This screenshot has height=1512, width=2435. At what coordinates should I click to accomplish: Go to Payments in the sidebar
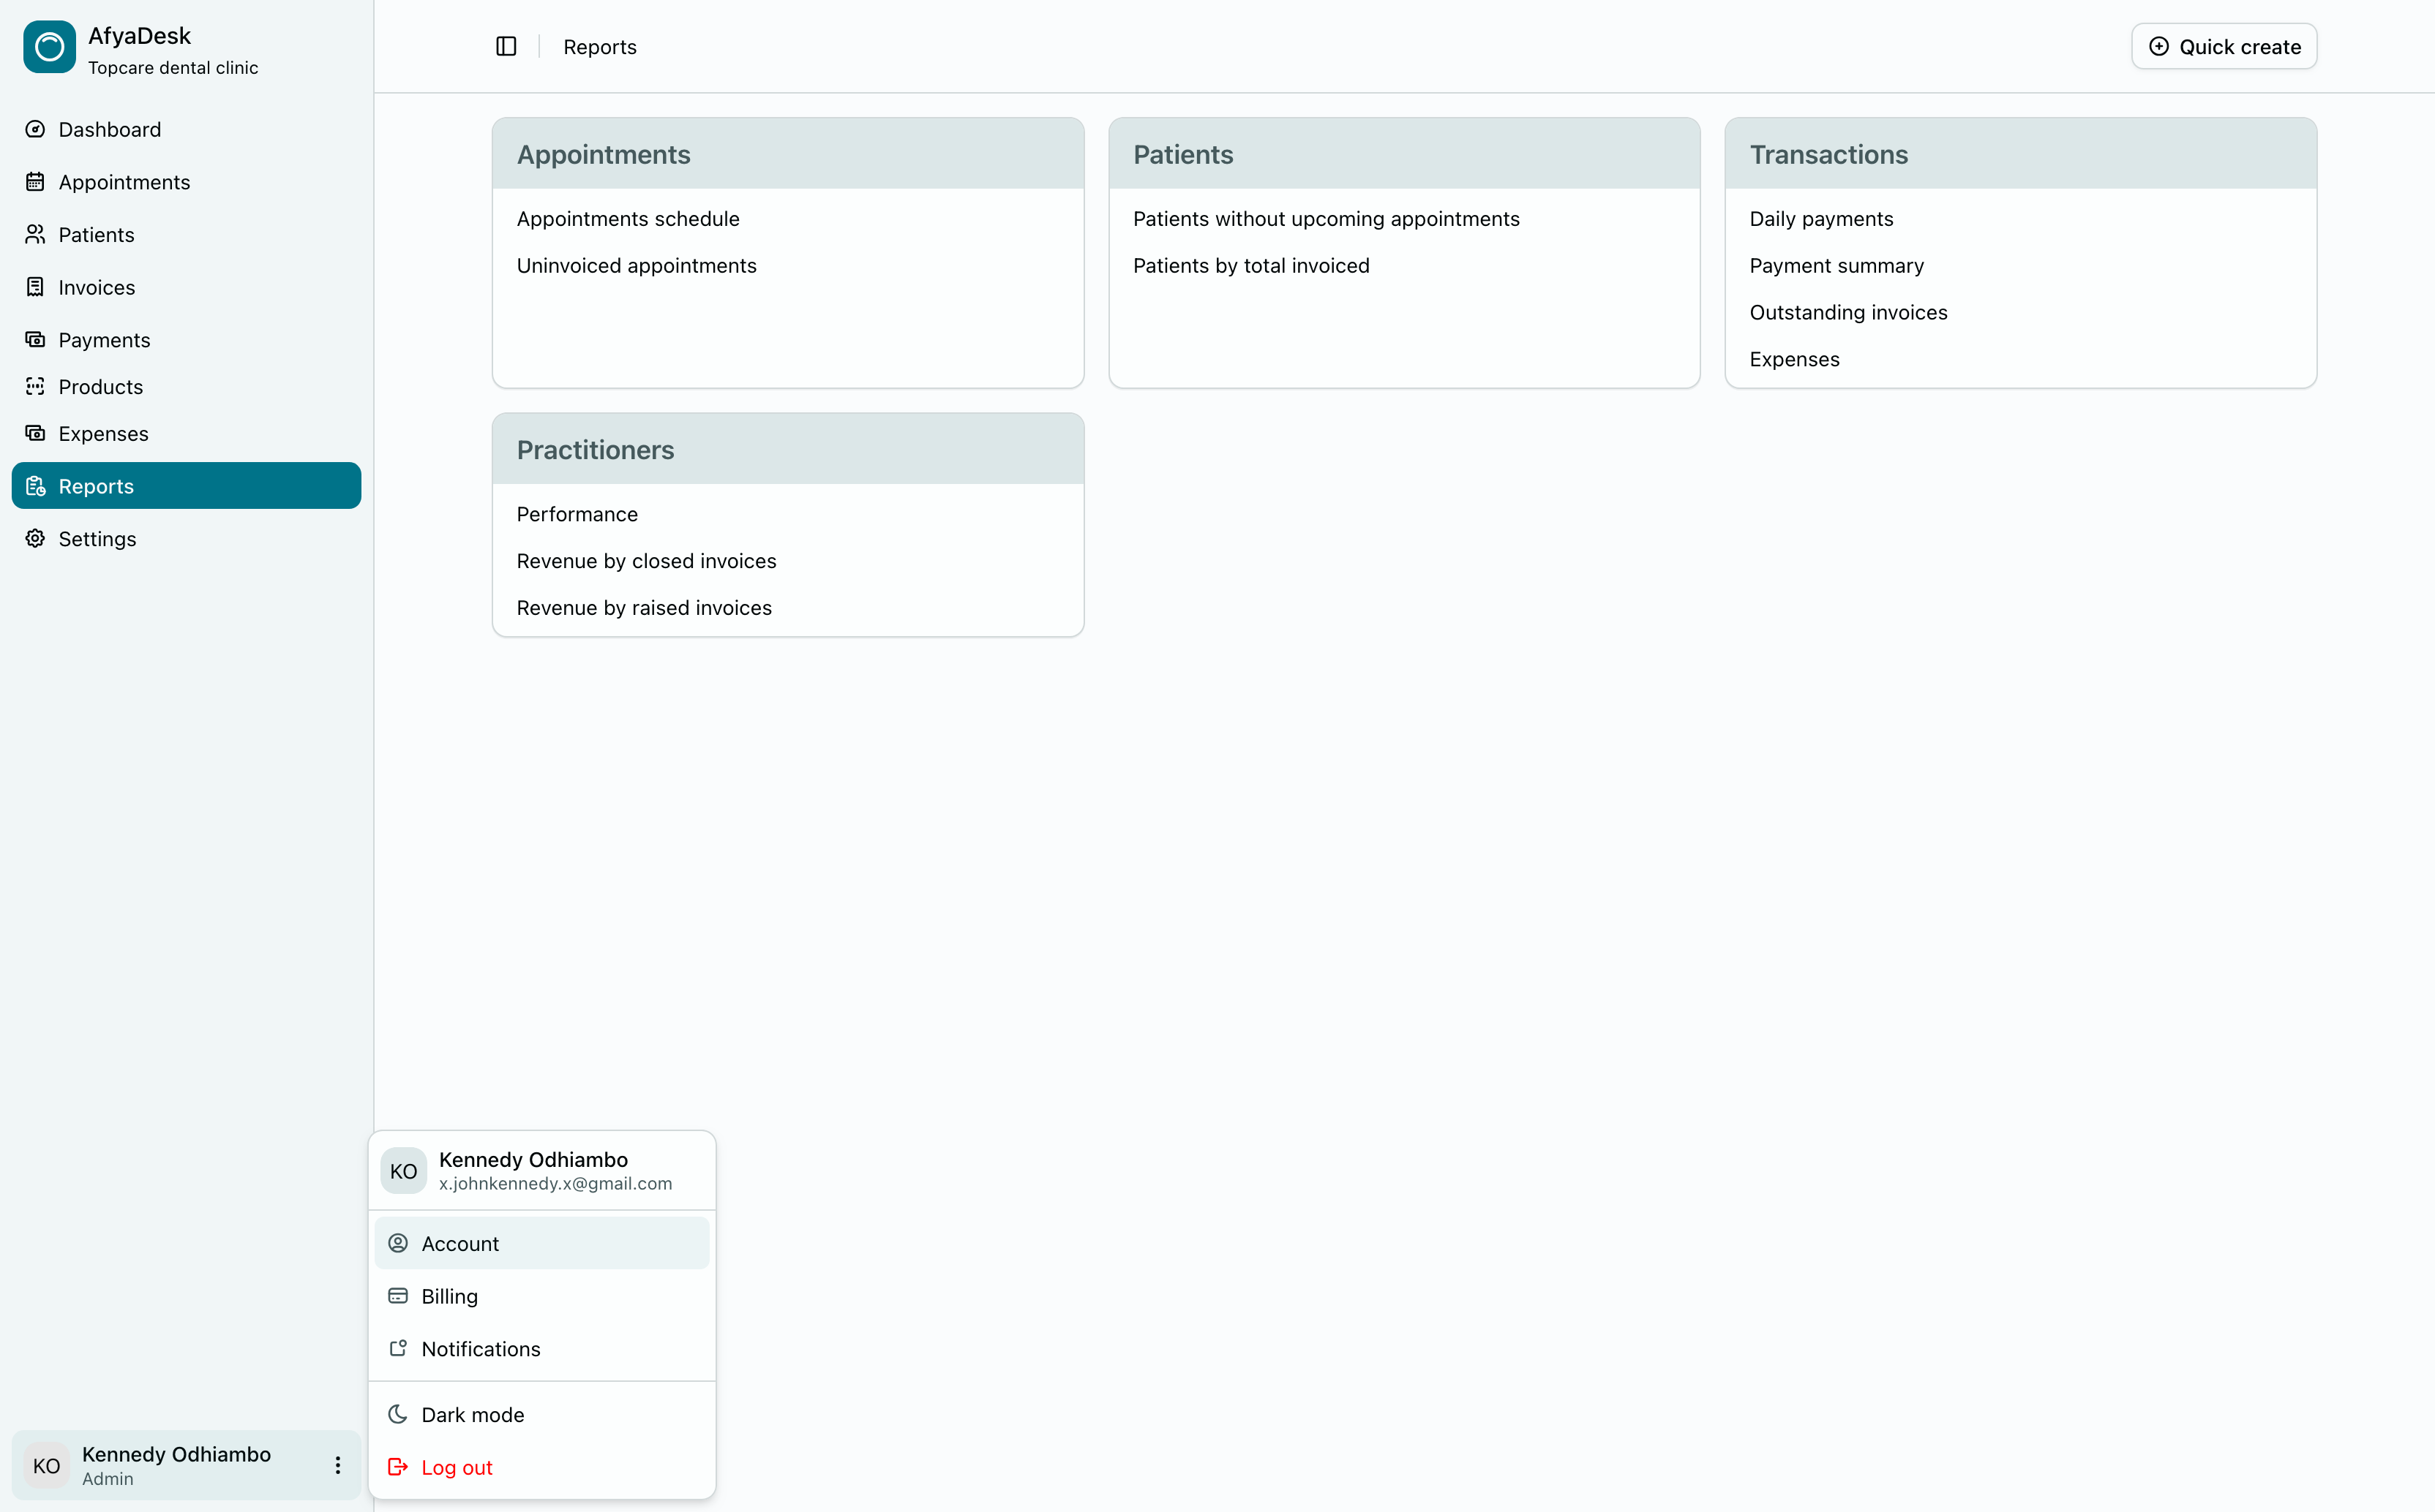click(x=104, y=340)
